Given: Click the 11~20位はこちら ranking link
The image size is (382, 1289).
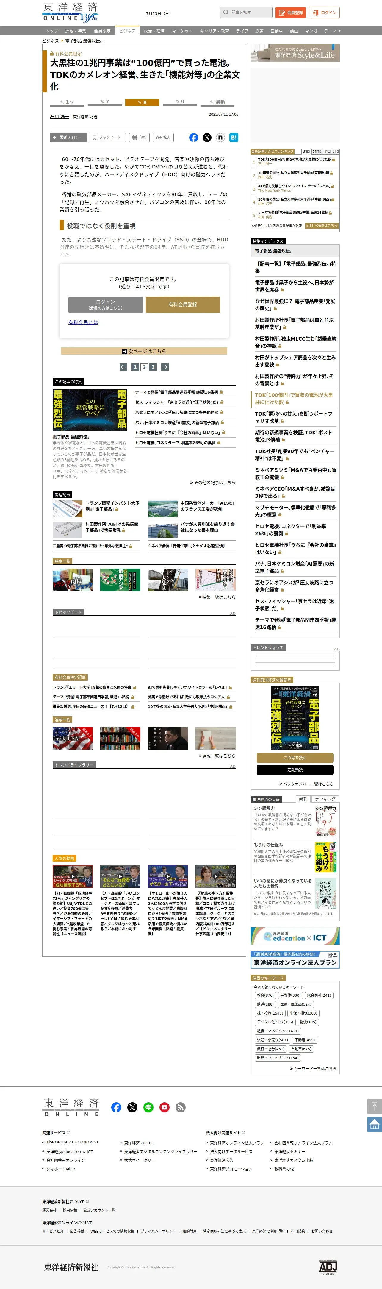Looking at the screenshot, I should point(322,226).
